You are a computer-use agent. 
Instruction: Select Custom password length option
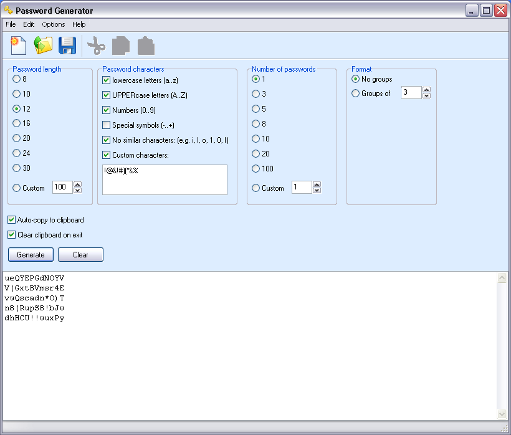pos(16,188)
